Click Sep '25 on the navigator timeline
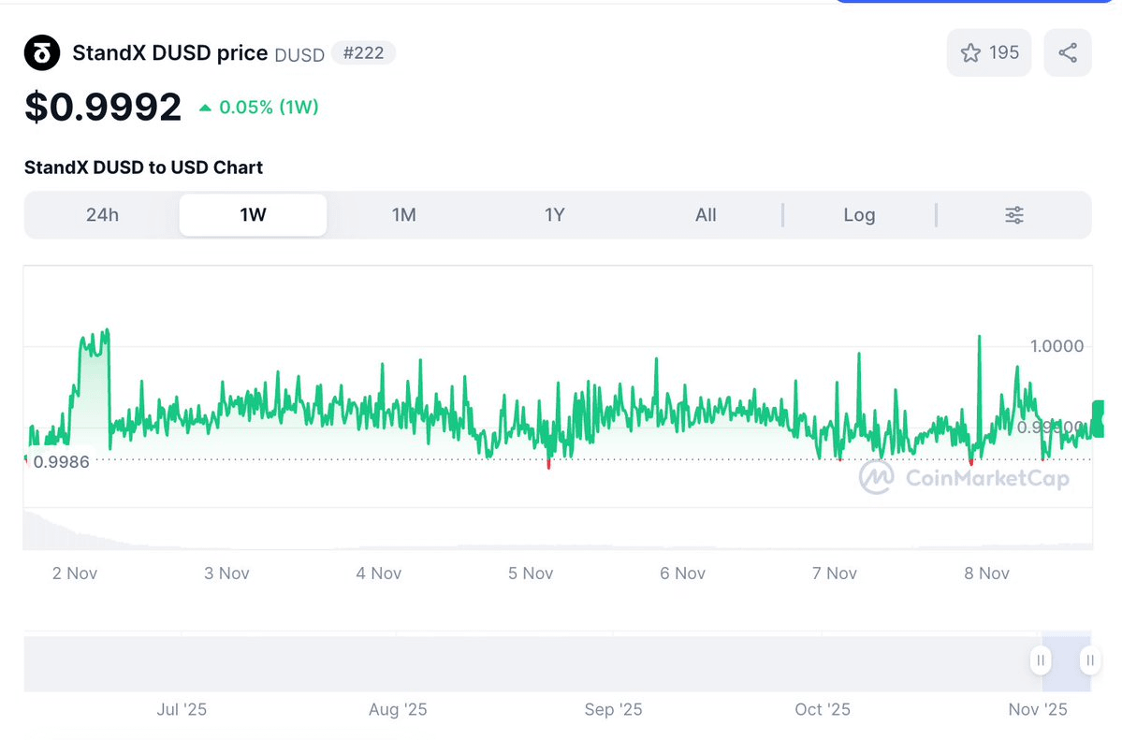 click(x=613, y=709)
